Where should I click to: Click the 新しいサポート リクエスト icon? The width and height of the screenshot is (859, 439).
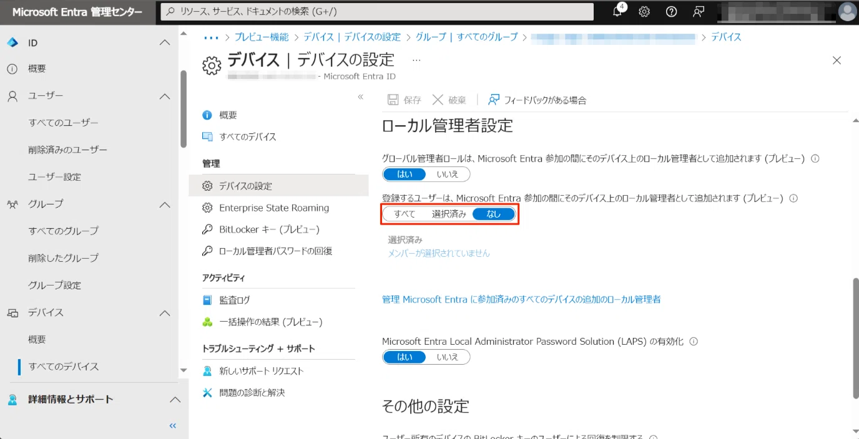(x=207, y=371)
